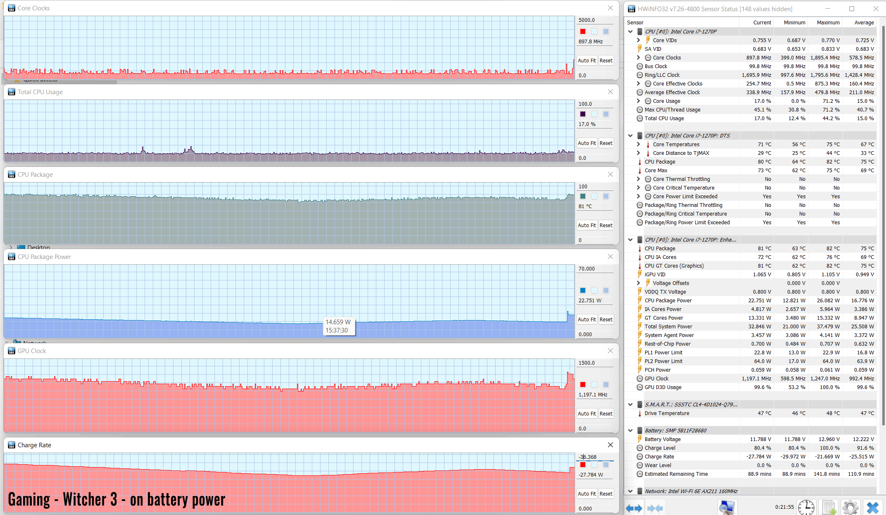Click the 70.000 max field in CPU Package Power
This screenshot has height=515, width=886.
(595, 268)
